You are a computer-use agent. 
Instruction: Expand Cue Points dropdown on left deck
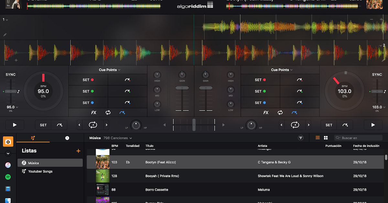click(x=110, y=70)
